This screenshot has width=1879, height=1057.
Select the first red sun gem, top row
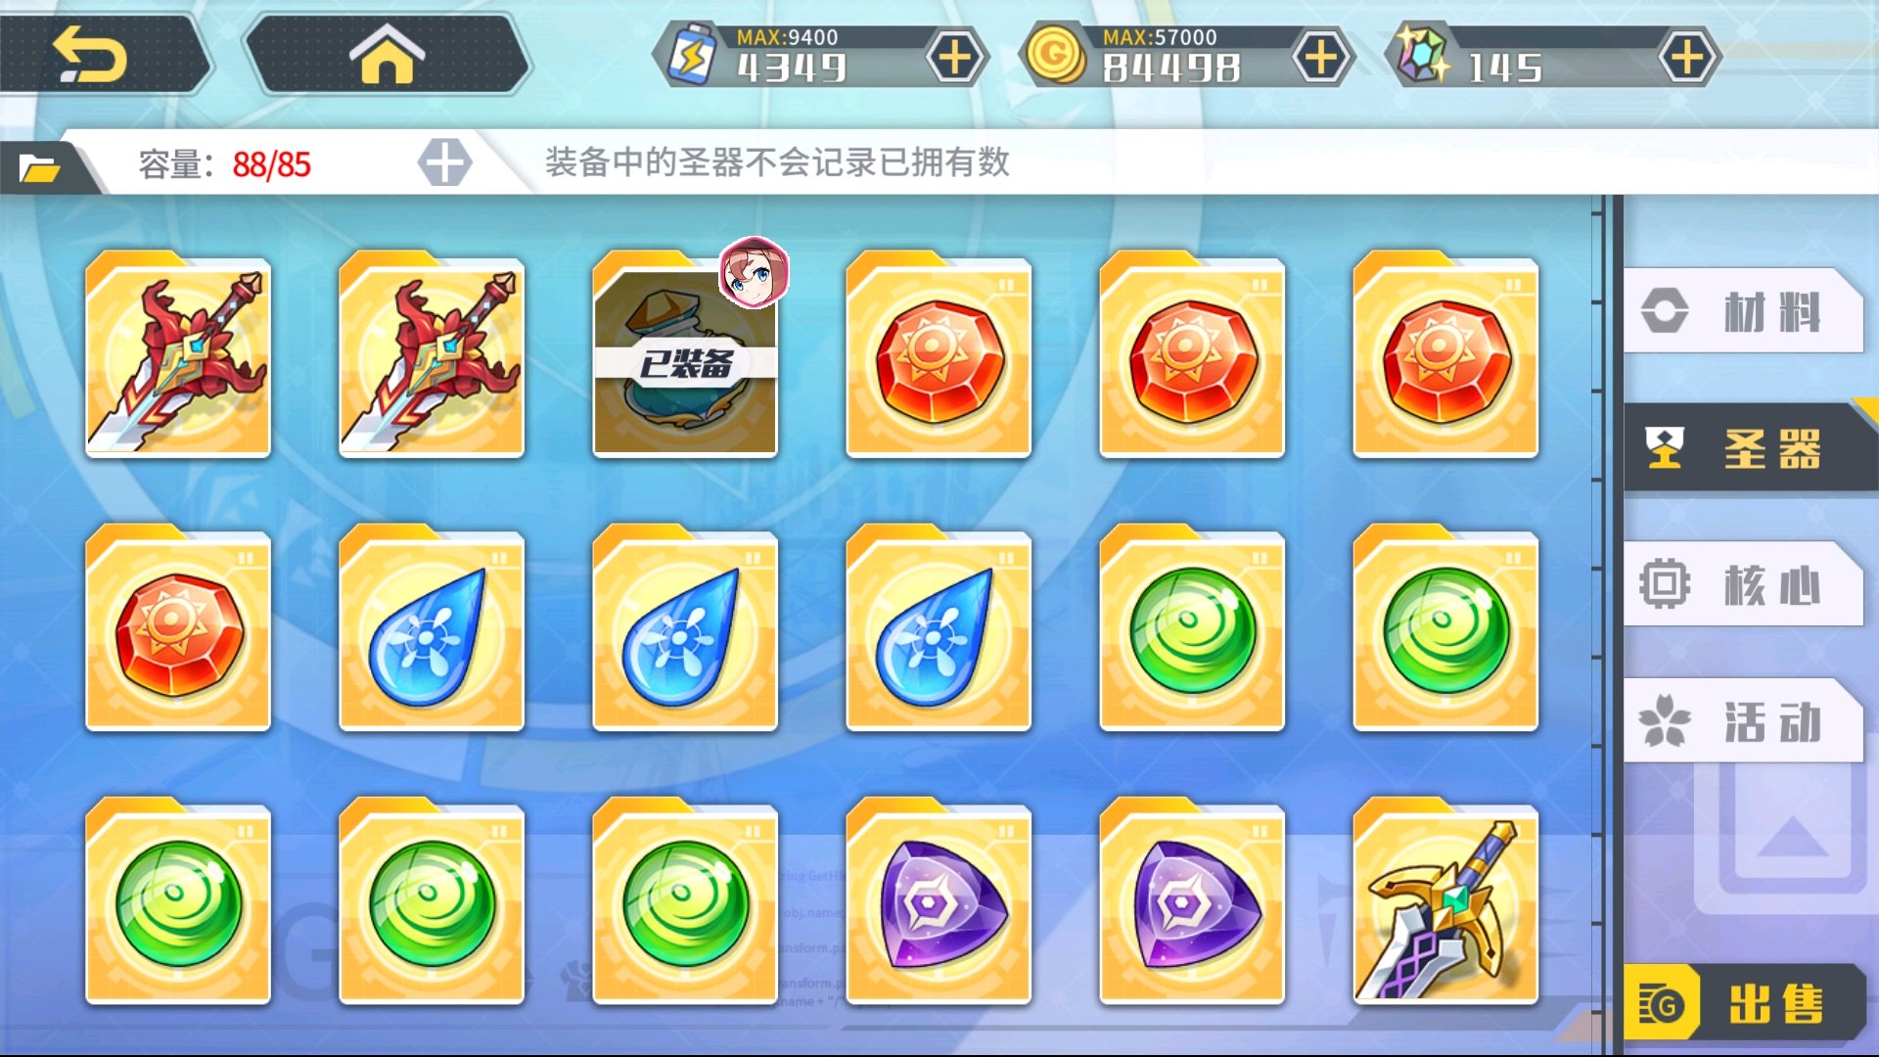[939, 356]
